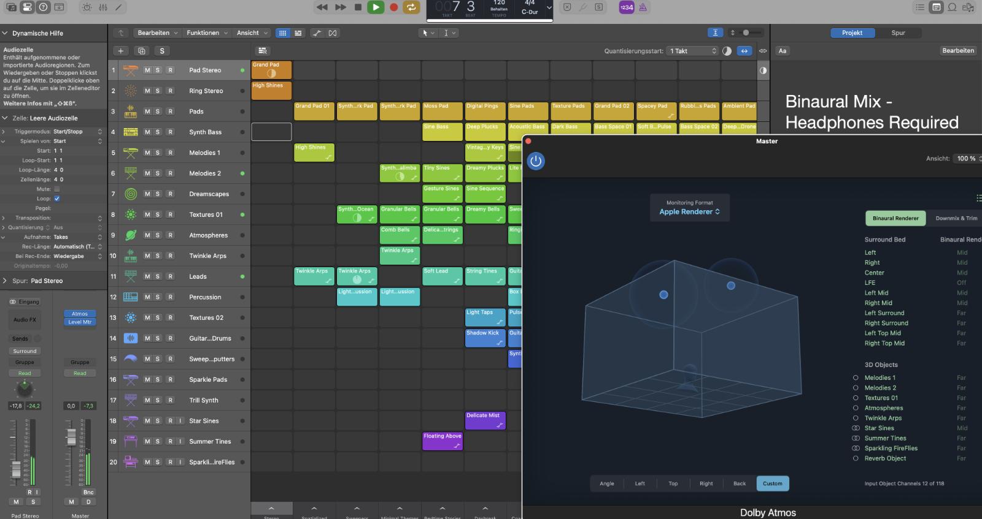Select the Back view button
Image resolution: width=982 pixels, height=519 pixels.
pyautogui.click(x=740, y=483)
